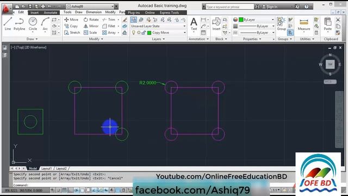This screenshot has width=348, height=196.
Task: Expand the Annotation panel
Action: click(198, 39)
